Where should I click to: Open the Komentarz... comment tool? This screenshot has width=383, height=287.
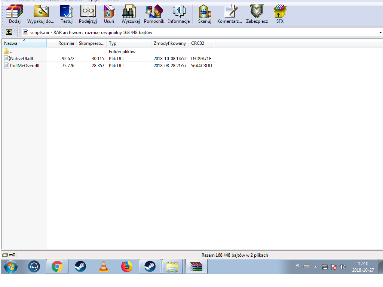point(230,14)
